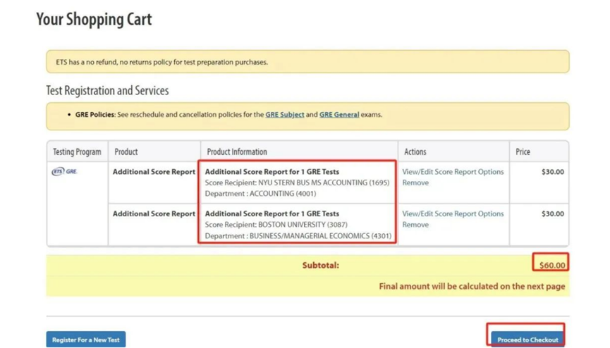Click Additional Score Report product in NYU row
Viewport: 610px width, 348px height.
[x=154, y=172]
